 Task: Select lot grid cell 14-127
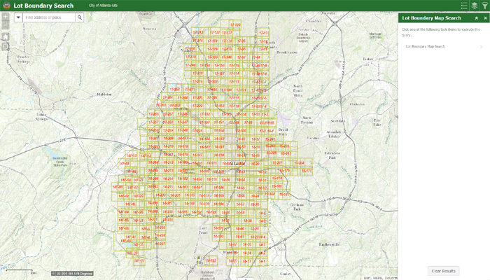pos(211,260)
